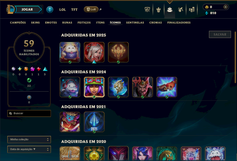Click the blue exclamation alert icon
This screenshot has height=161, width=237.
(x=50, y=9)
